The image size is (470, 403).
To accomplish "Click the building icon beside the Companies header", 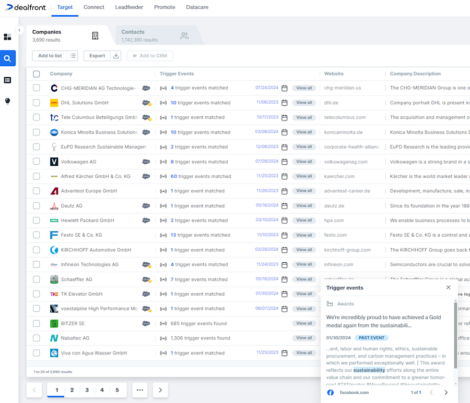I will pos(95,35).
